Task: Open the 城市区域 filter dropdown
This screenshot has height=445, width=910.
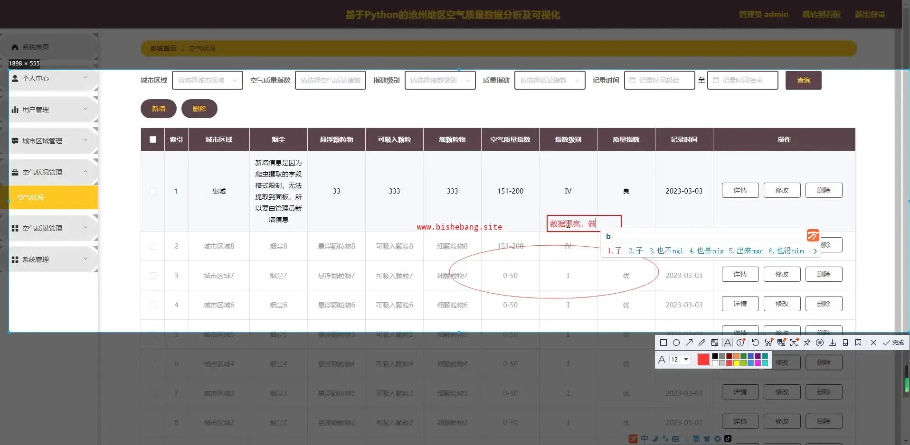Action: pos(207,80)
